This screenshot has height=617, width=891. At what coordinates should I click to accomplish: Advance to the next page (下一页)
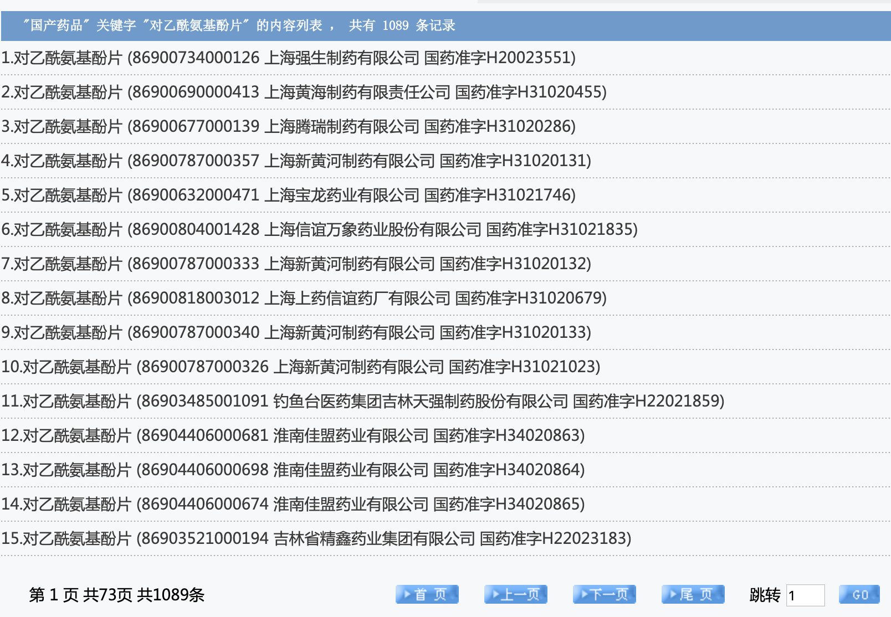tap(604, 594)
